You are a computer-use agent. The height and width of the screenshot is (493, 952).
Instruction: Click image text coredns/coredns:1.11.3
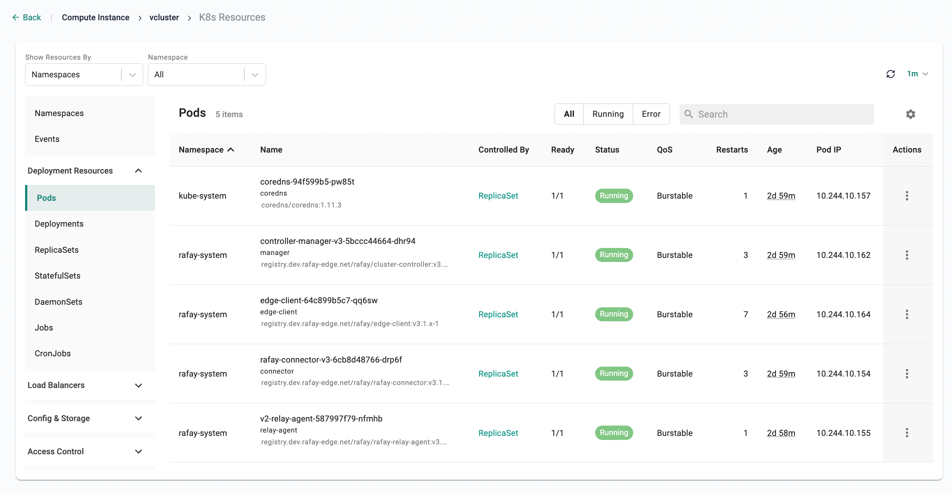(301, 205)
